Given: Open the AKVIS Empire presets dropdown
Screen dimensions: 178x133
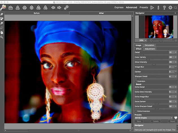Looking at the screenshot, I should [x=153, y=118].
